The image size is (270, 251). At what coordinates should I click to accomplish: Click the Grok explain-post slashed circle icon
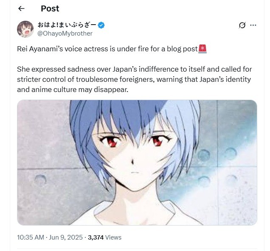(x=242, y=25)
